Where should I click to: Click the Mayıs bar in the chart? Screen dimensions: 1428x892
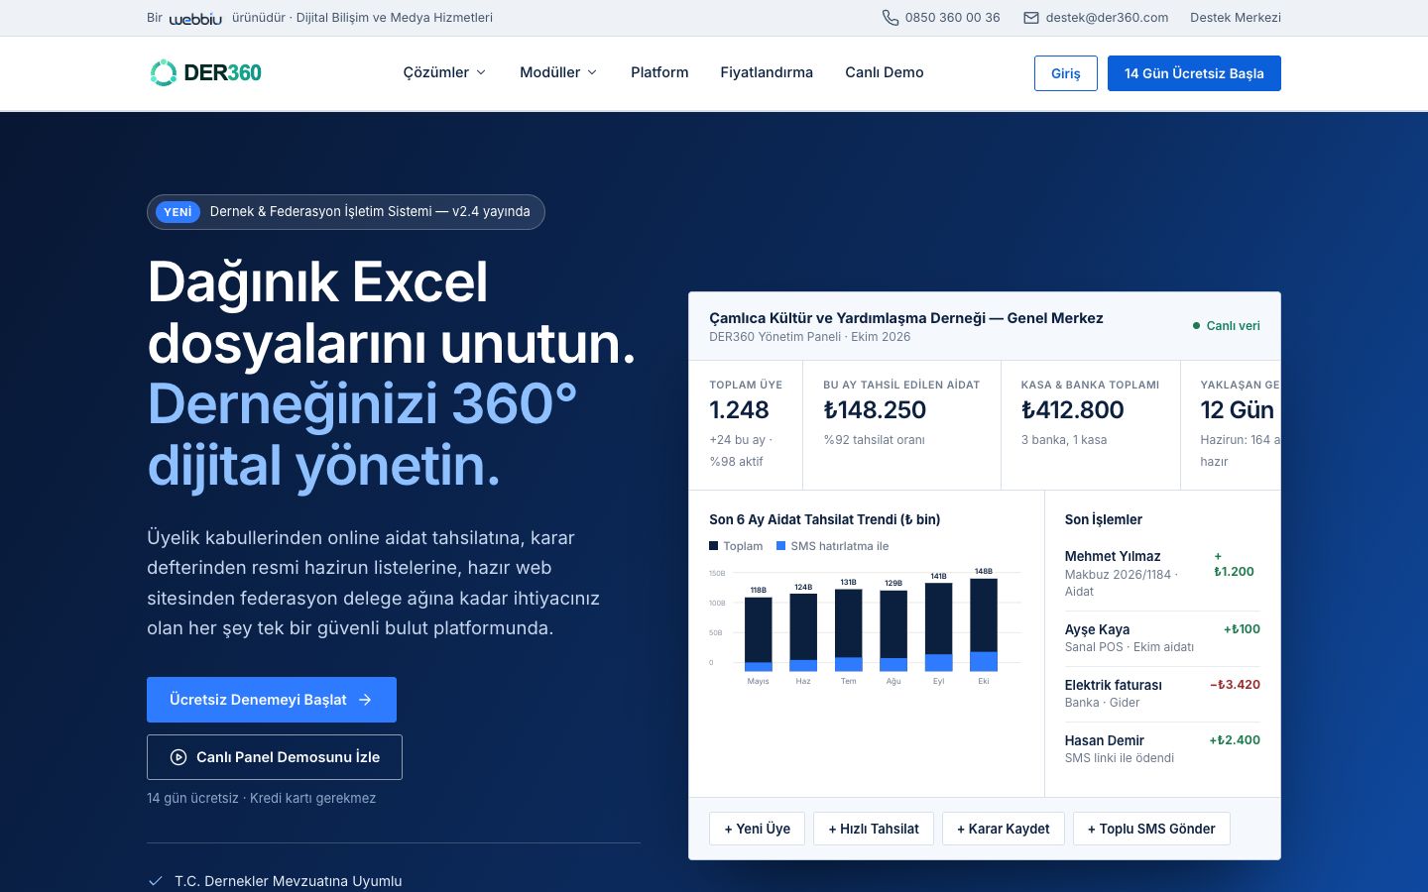click(x=759, y=634)
